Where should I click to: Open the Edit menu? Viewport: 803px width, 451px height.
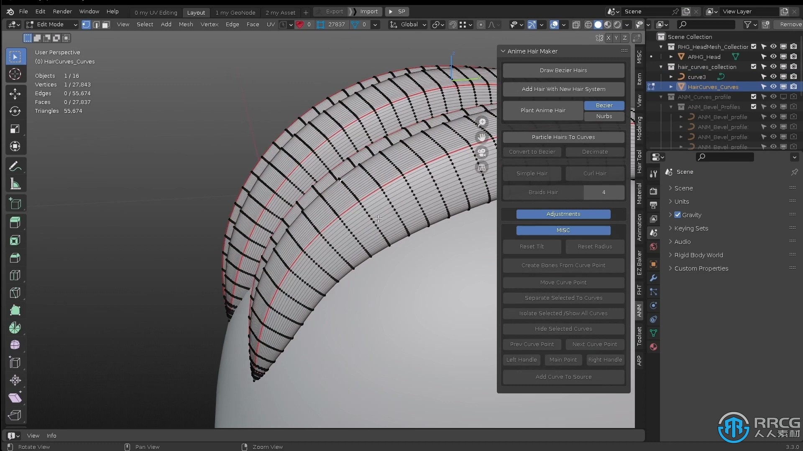pyautogui.click(x=40, y=11)
